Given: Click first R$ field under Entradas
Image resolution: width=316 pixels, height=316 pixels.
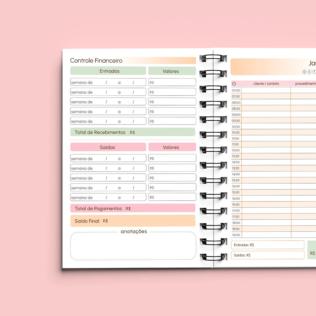Looking at the screenshot, I should pyautogui.click(x=172, y=82).
